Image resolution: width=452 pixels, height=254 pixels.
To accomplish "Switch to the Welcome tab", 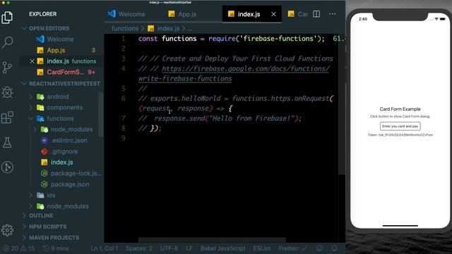I will (126, 14).
